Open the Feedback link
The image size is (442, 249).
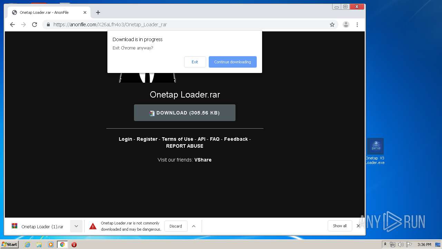point(236,139)
